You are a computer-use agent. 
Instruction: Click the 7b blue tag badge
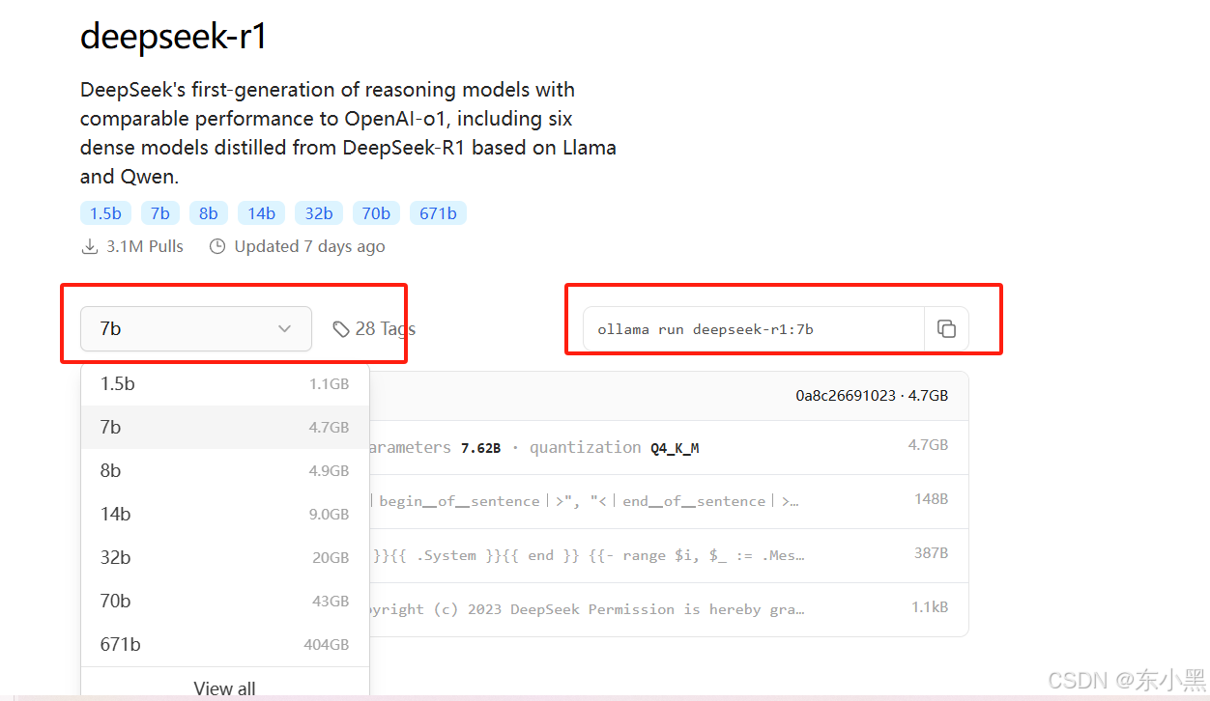160,213
